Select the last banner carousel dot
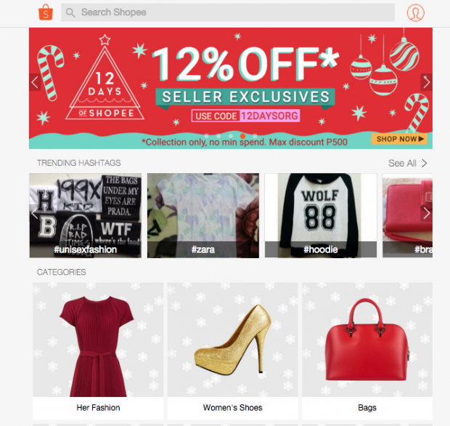 click(255, 136)
